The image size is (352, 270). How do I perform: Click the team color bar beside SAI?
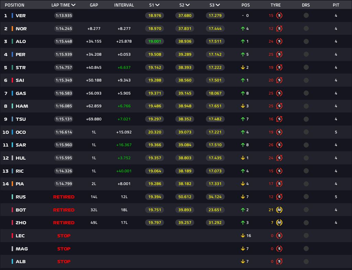[x=12, y=80]
